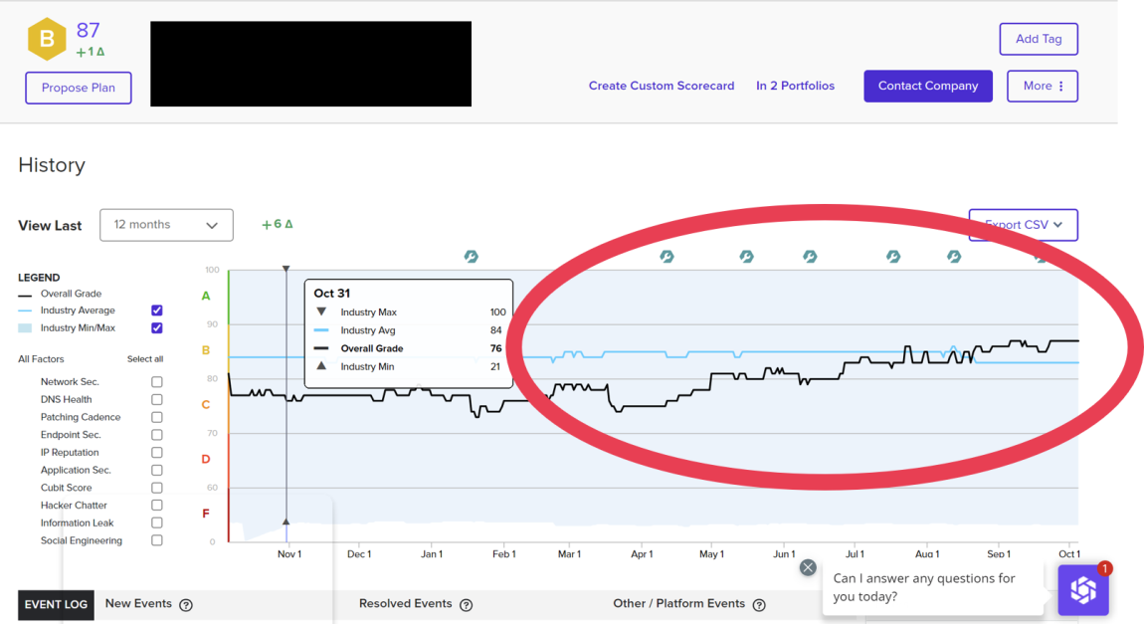Image resolution: width=1144 pixels, height=624 pixels.
Task: Click the Industry Max 100 tooltip row
Action: pos(409,312)
